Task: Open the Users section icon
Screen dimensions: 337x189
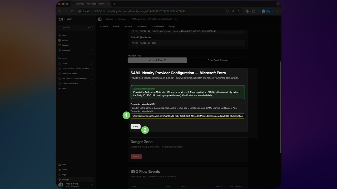Action: pos(60,170)
